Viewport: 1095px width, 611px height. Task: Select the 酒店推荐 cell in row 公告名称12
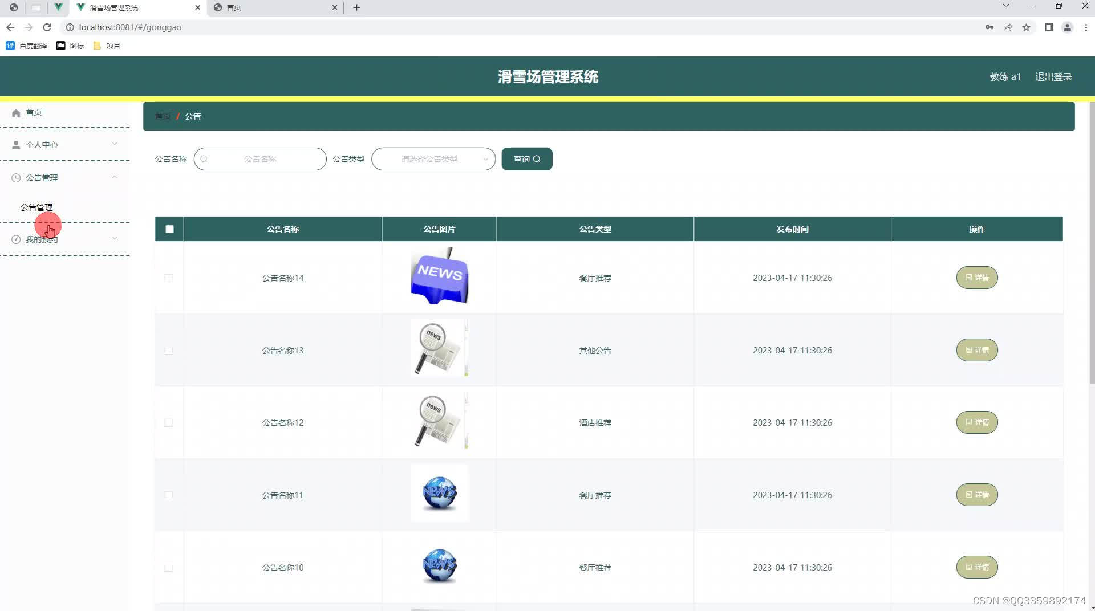[x=595, y=423]
